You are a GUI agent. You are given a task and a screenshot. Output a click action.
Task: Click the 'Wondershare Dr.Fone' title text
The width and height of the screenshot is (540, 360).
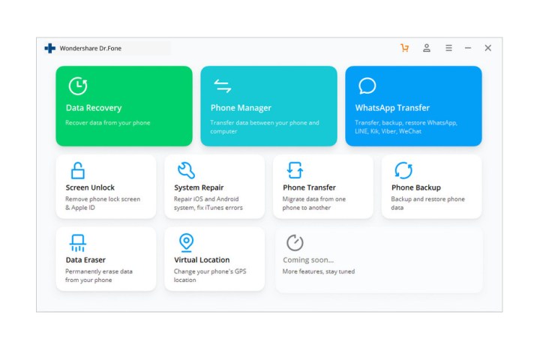[x=91, y=48]
